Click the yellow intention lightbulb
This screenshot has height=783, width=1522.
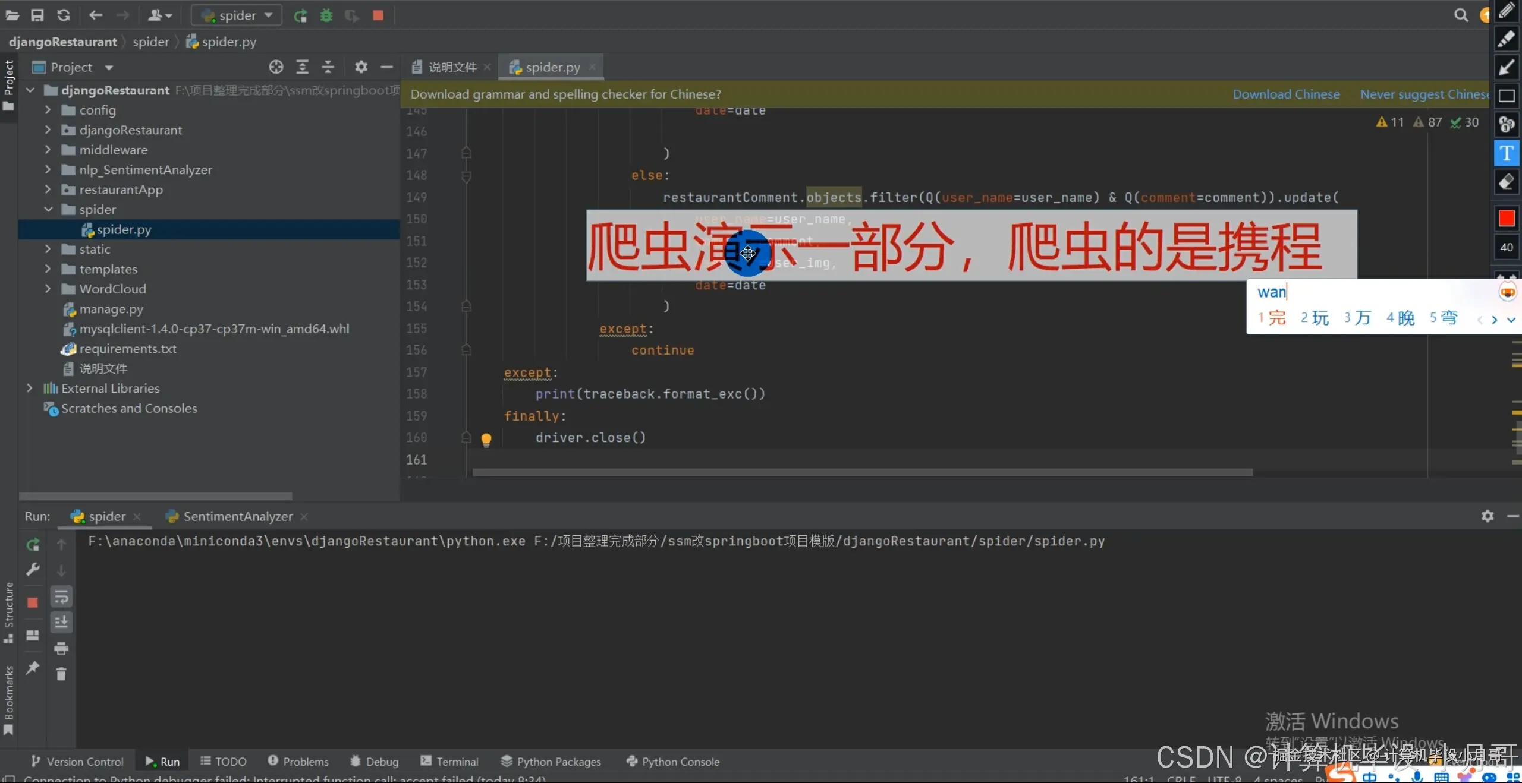(x=486, y=440)
